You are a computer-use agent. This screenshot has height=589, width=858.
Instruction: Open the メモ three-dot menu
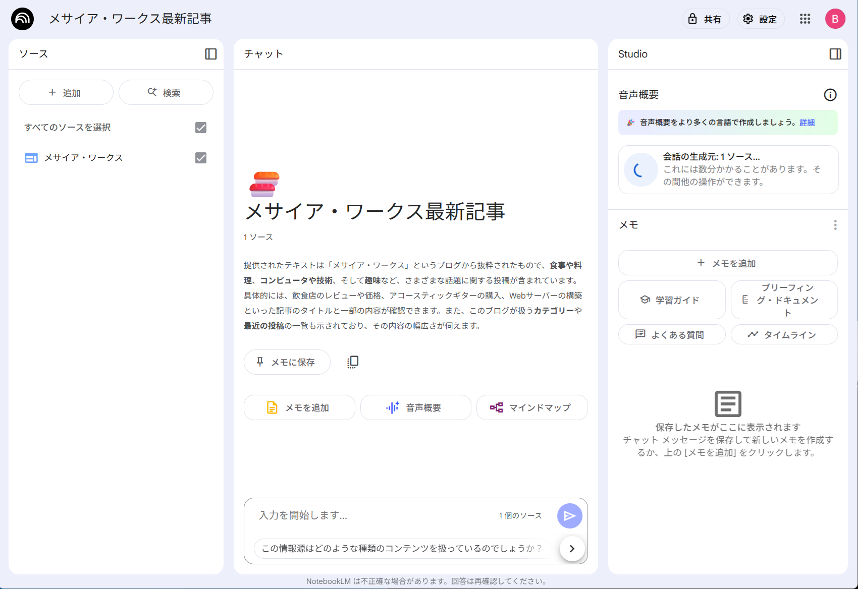(835, 225)
